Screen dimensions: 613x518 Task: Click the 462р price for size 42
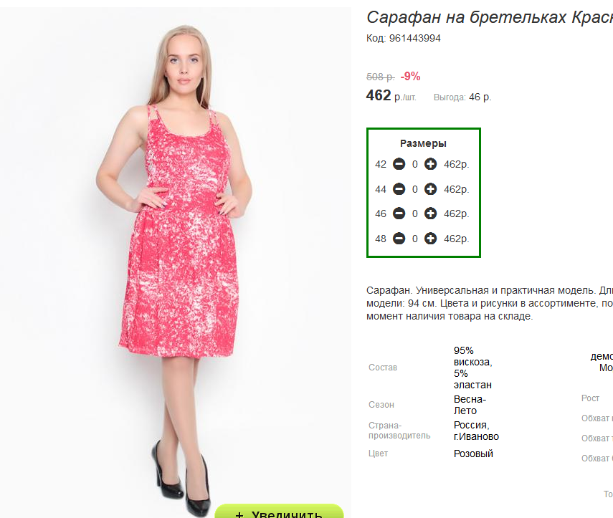click(x=456, y=165)
